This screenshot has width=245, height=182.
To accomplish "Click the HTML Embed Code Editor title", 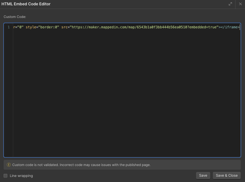I will (x=26, y=4).
